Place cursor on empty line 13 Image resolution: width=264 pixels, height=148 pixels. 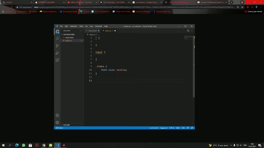click(x=140, y=81)
